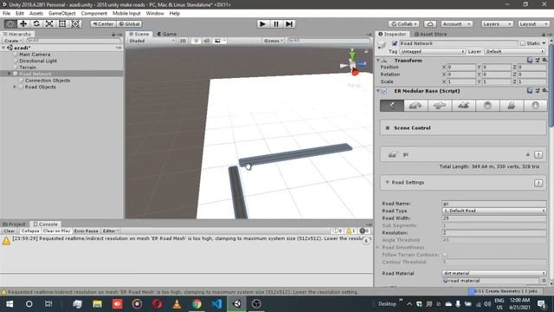Select the crossings tab icon
The height and width of the screenshot is (312, 554).
[x=439, y=106]
